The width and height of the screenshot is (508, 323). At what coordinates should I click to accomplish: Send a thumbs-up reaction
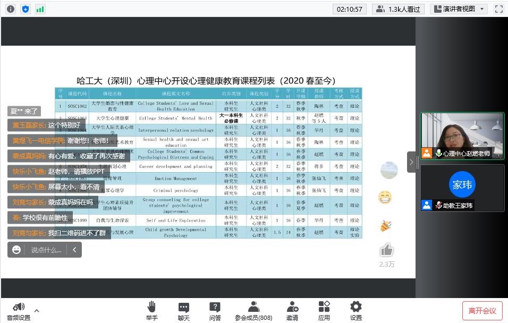387,250
